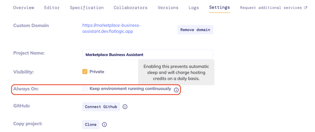Toggle the Private visibility checkbox
Image resolution: width=315 pixels, height=132 pixels.
coord(85,72)
